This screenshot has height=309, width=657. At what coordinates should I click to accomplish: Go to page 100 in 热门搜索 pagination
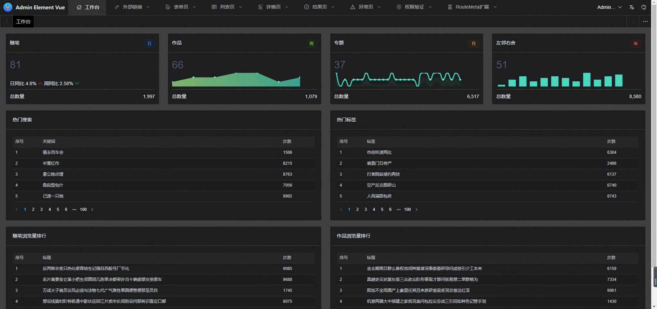tap(83, 210)
